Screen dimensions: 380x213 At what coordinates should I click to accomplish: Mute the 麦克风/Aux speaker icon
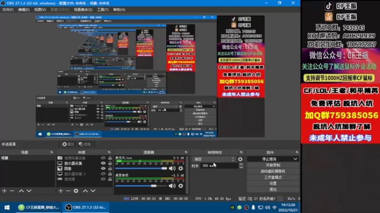(x=172, y=169)
